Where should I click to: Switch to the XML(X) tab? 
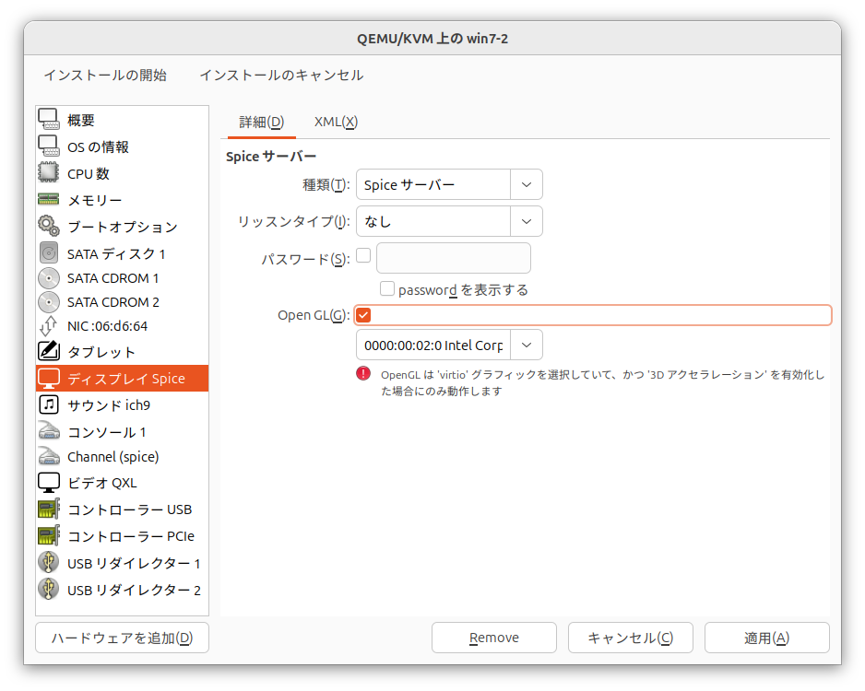[336, 122]
